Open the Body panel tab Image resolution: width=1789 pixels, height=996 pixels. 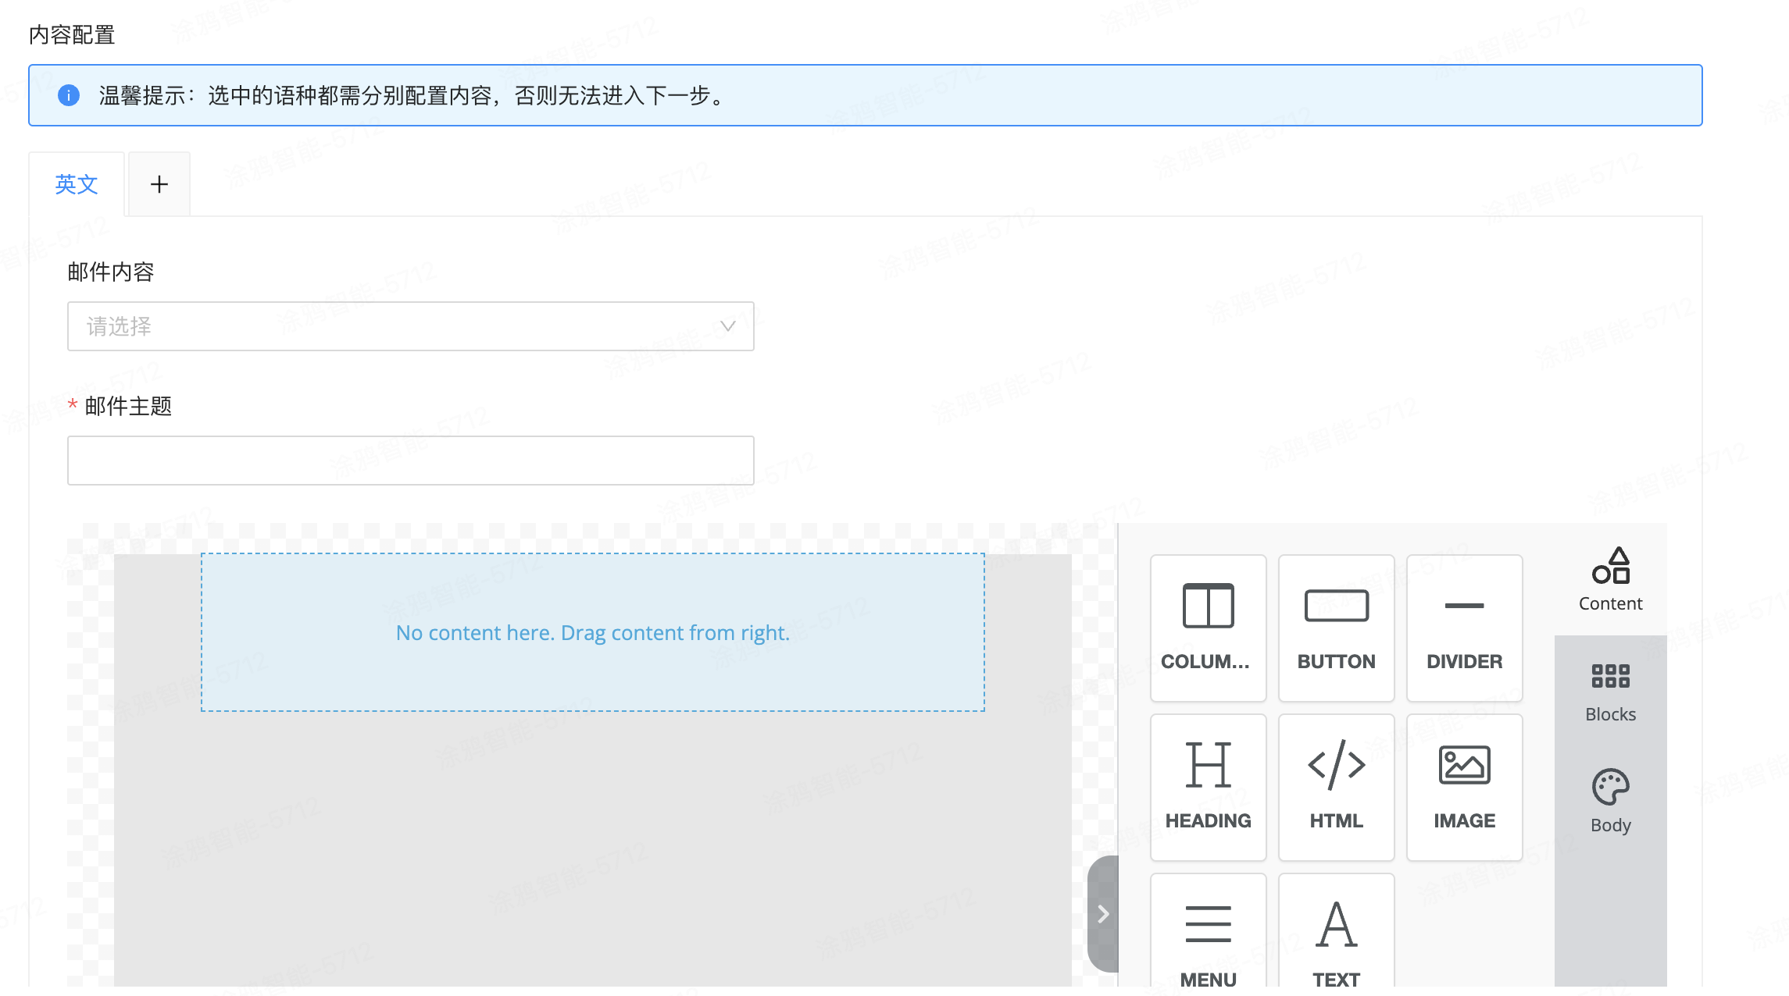1610,802
